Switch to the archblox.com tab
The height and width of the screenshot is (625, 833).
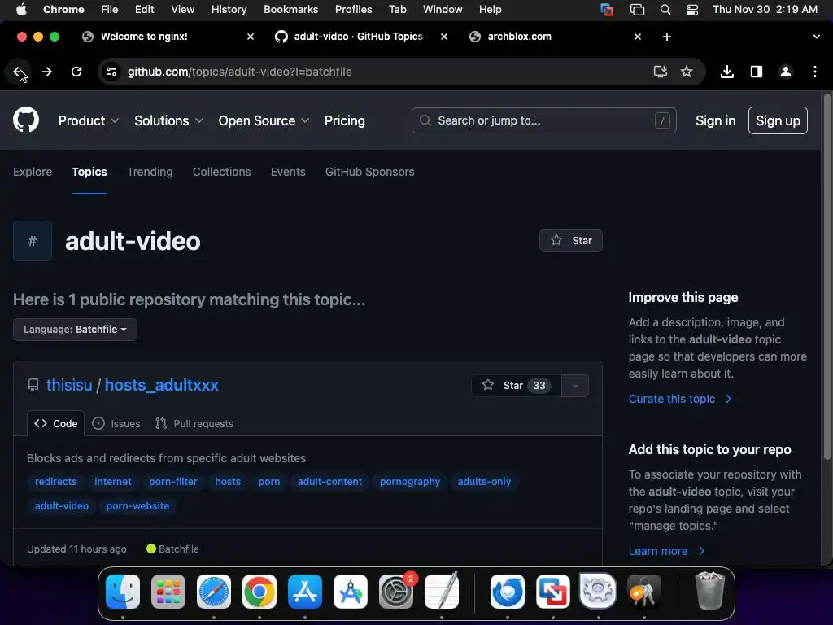519,37
